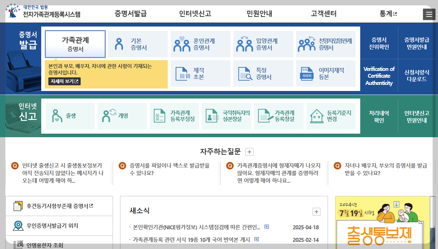Open the 가족관계 등록부정정 correction icon

(174, 116)
